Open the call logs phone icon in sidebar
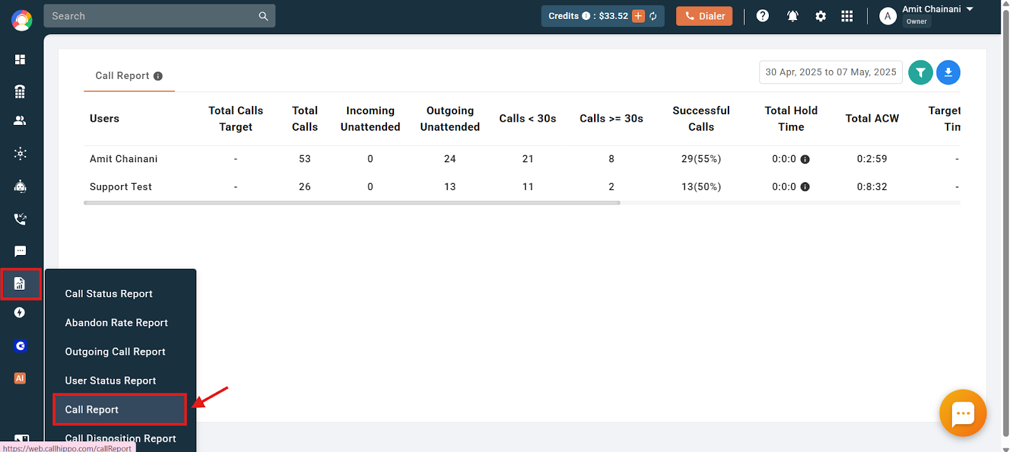 coord(20,219)
